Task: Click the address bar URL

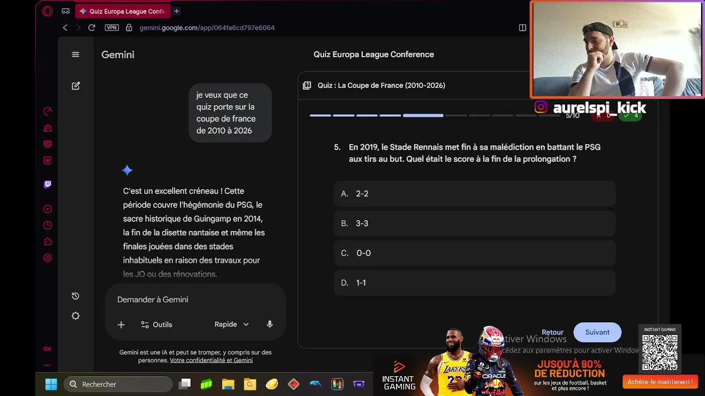Action: click(207, 28)
